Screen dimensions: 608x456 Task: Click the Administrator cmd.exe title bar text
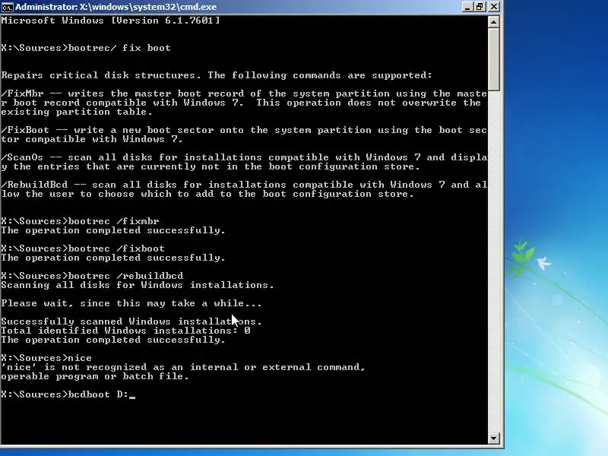tap(116, 7)
